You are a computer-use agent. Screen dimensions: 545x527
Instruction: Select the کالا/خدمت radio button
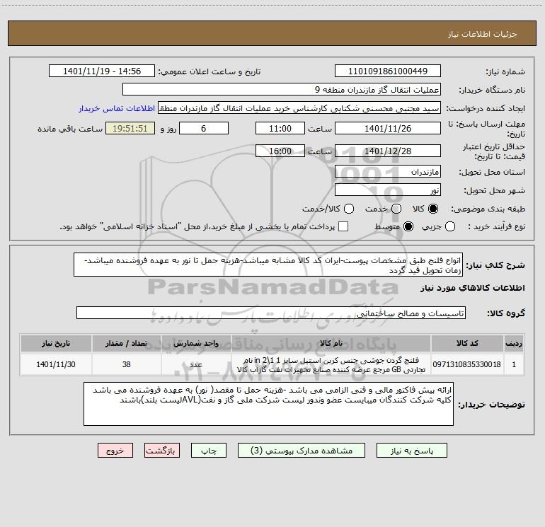349,209
